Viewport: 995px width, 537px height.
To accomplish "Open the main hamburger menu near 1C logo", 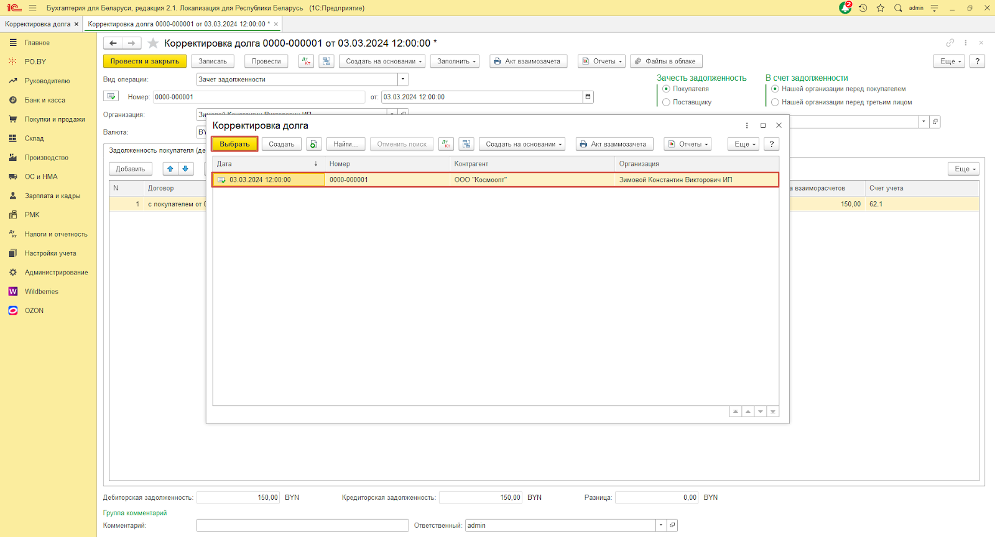I will [x=32, y=8].
